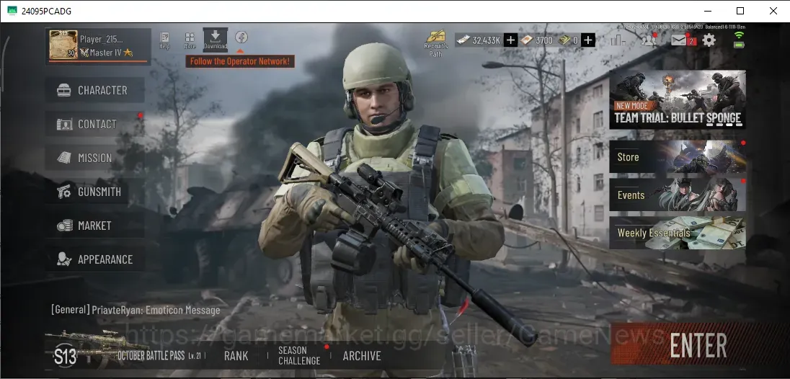Click the APPEARANCE person icon
Viewport: 790px width, 379px height.
point(64,259)
